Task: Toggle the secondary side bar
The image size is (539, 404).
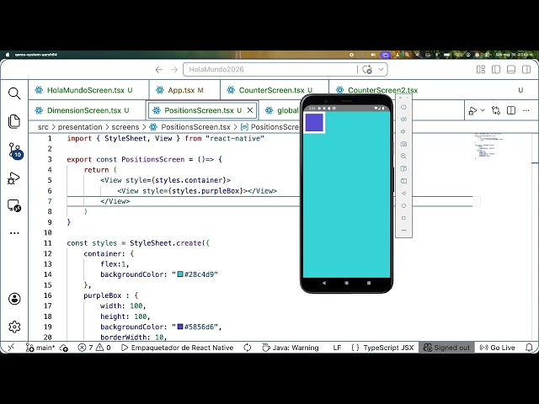Action: tap(526, 70)
